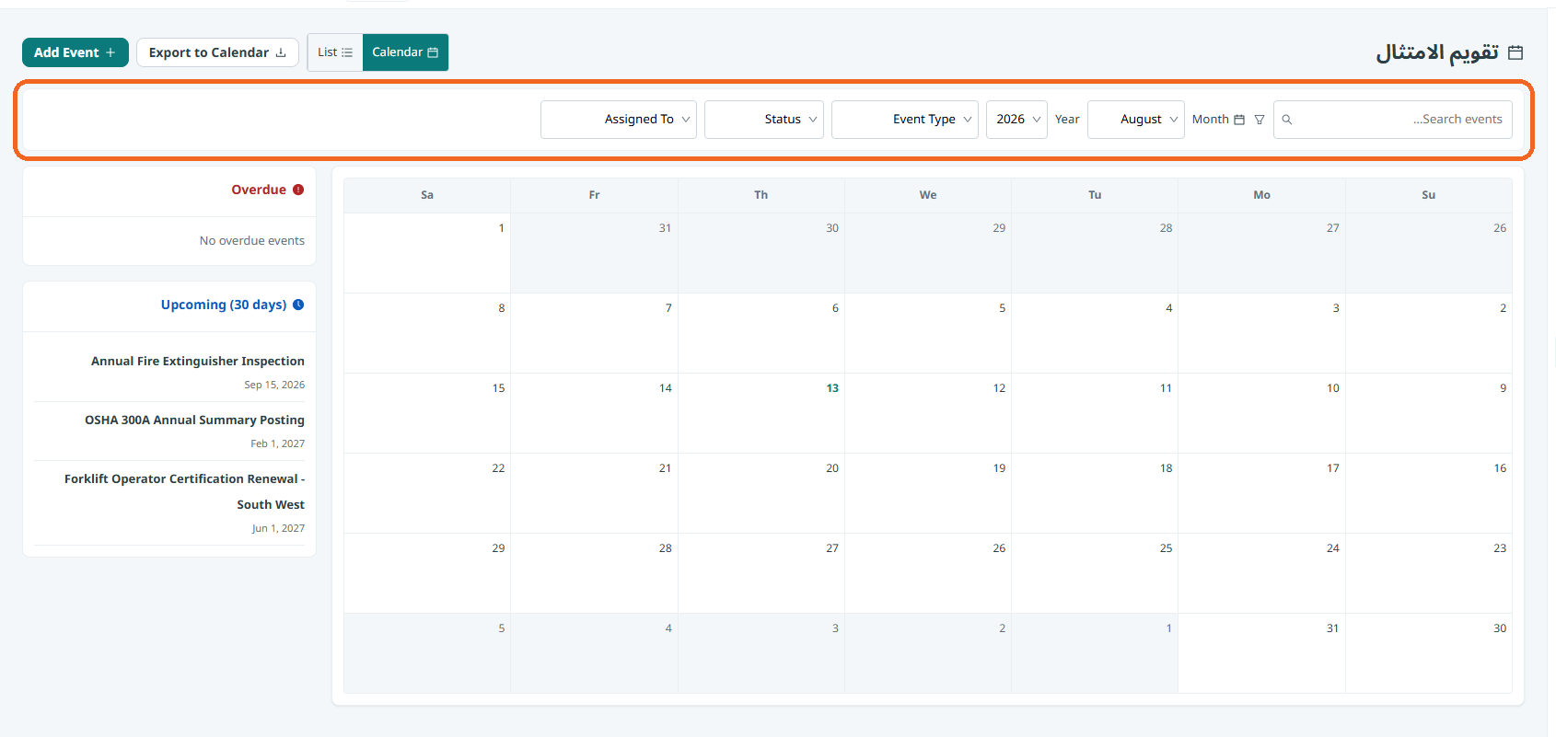Click the "Feb 1, 2027" date text

278,443
